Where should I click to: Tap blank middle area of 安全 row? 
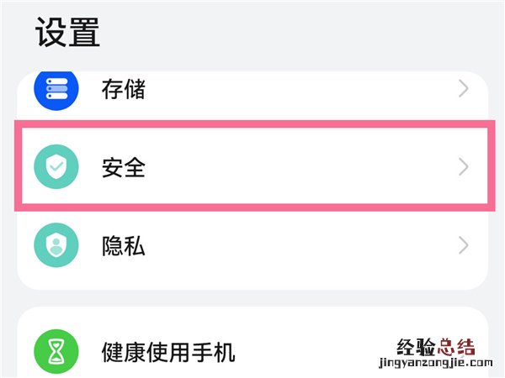pyautogui.click(x=295, y=167)
